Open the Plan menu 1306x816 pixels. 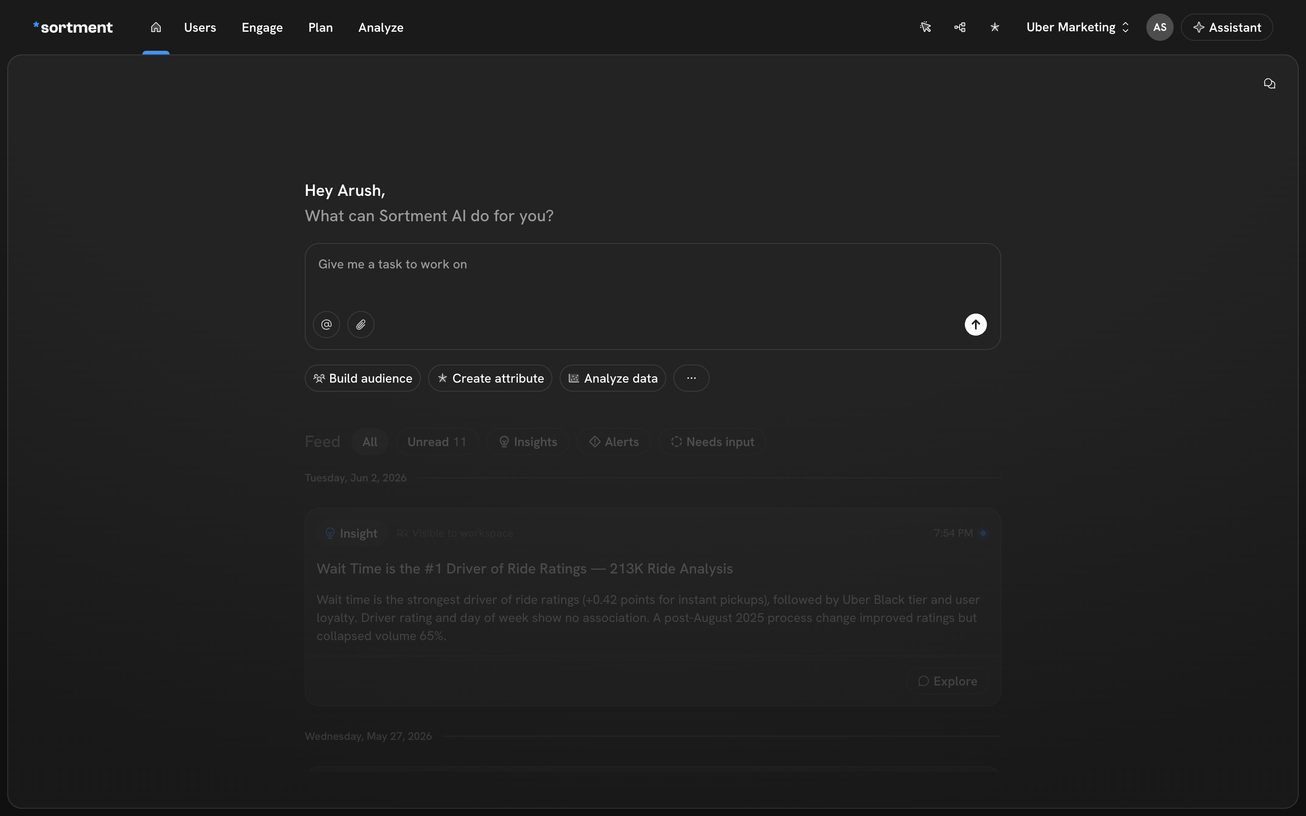[321, 27]
